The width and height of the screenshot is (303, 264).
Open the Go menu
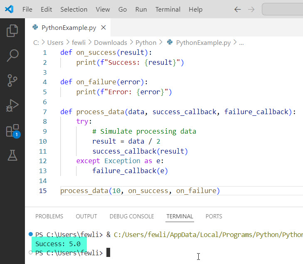[x=123, y=9]
